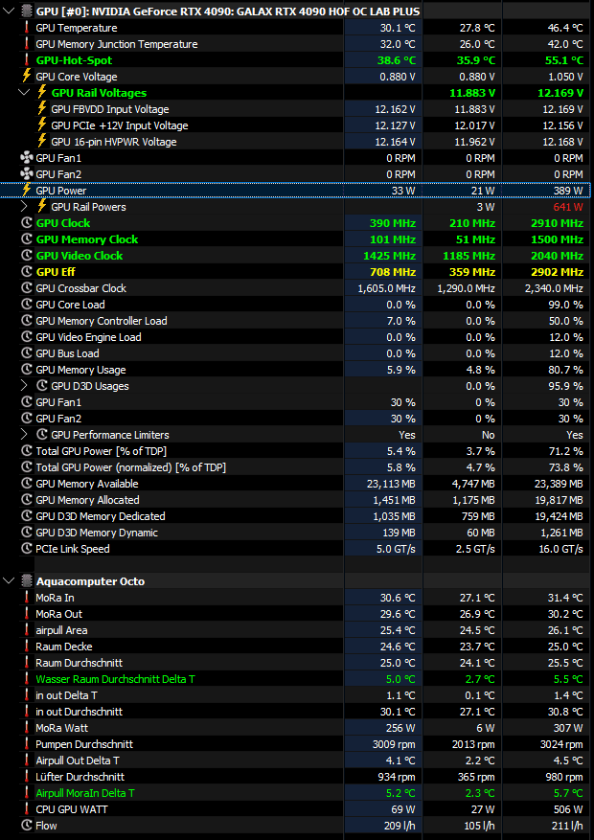
Task: Collapse the GPU Rail Voltages subgroup
Action: (24, 93)
